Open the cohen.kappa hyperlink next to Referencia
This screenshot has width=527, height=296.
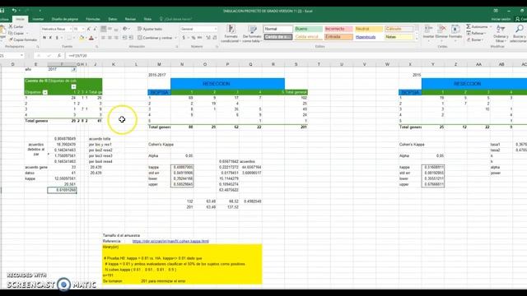click(x=170, y=241)
